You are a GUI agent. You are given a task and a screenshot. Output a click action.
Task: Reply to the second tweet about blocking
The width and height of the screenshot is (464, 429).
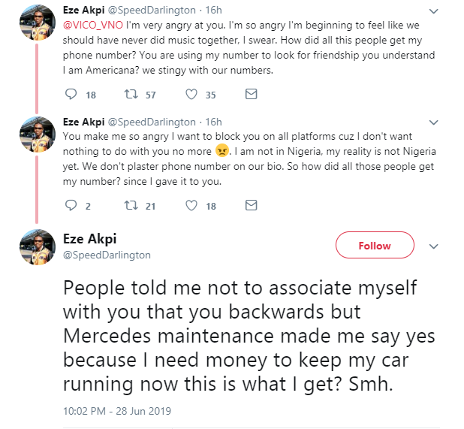pyautogui.click(x=72, y=205)
